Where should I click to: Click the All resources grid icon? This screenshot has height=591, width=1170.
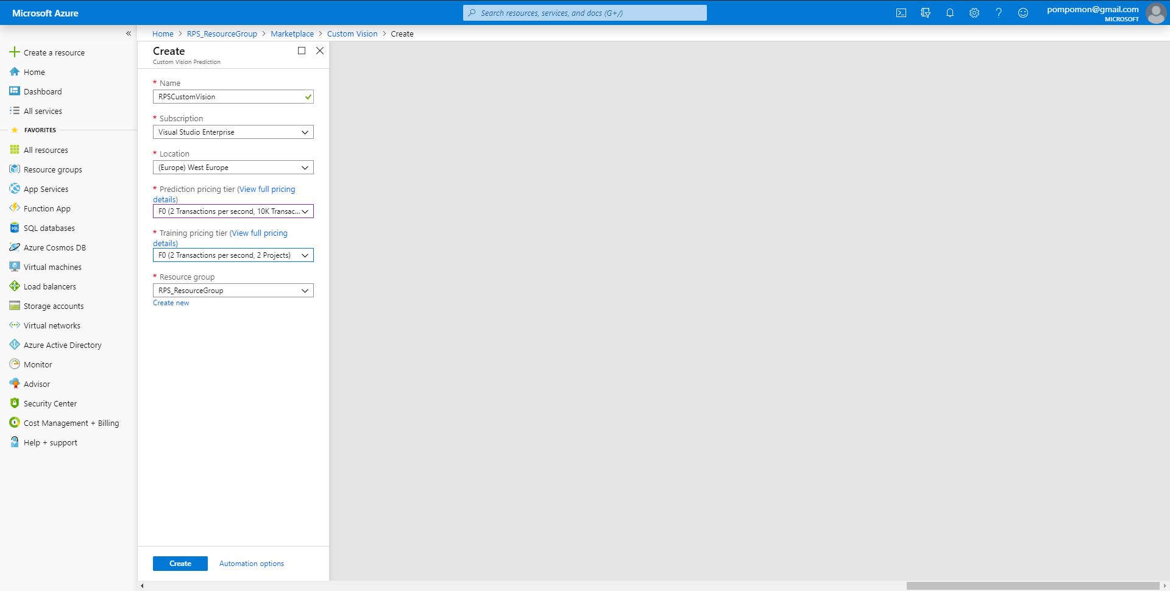pos(15,150)
